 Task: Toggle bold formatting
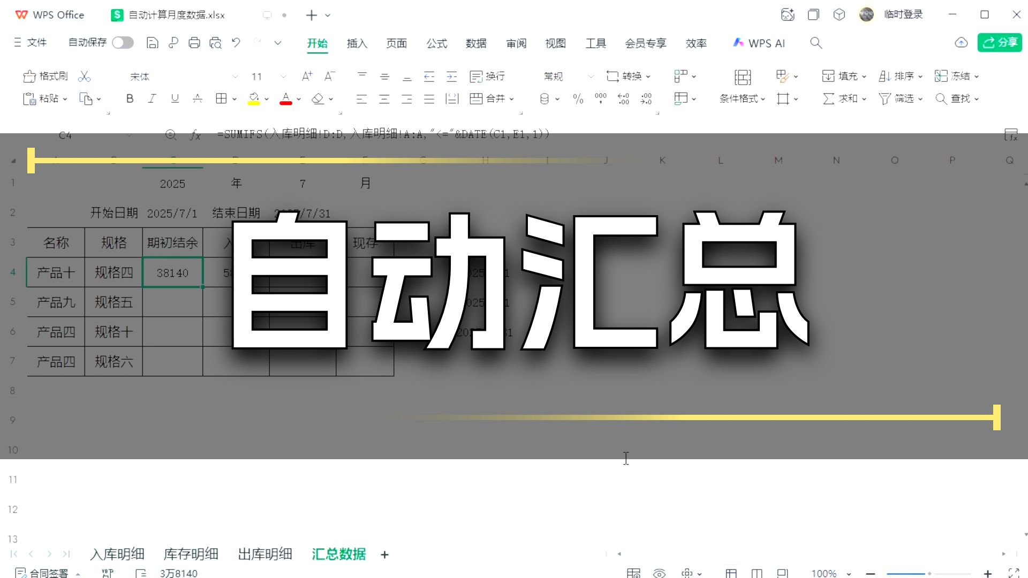point(130,98)
